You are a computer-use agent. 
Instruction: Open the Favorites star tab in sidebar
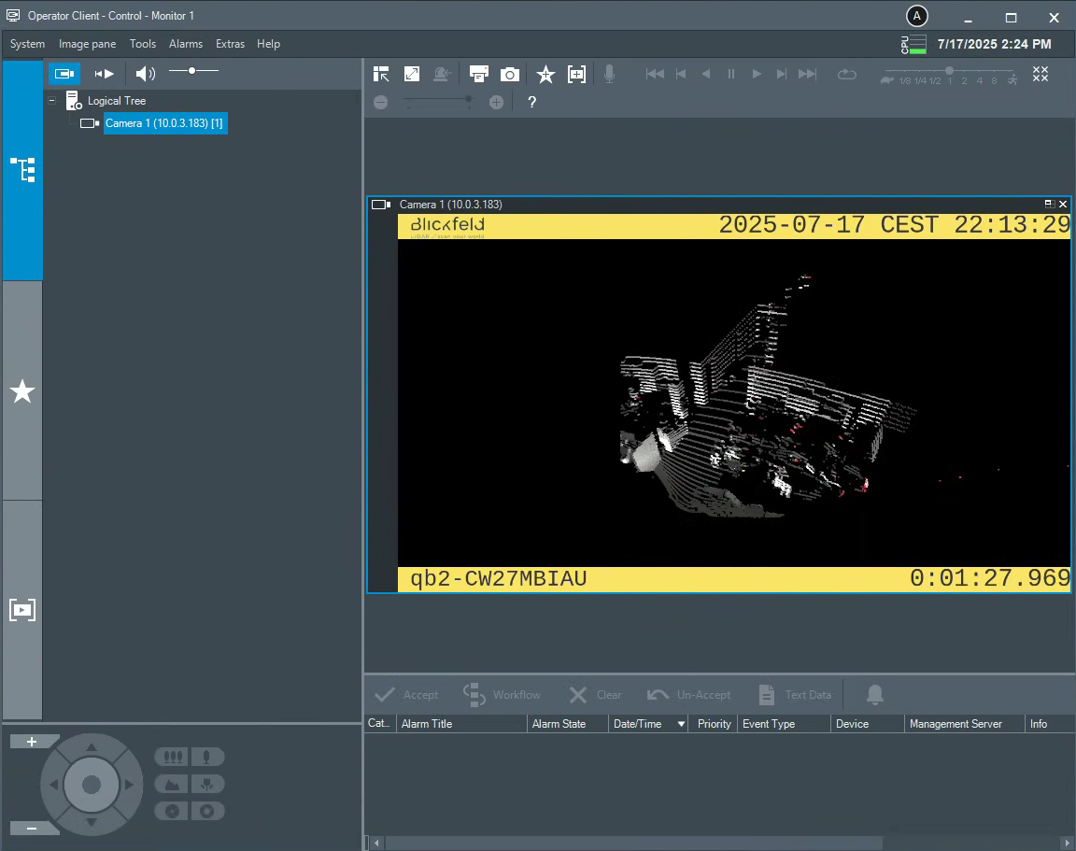(x=22, y=391)
